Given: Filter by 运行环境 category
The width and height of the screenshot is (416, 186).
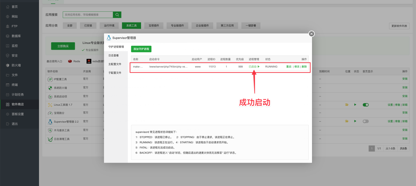Looking at the screenshot, I should pyautogui.click(x=109, y=25).
